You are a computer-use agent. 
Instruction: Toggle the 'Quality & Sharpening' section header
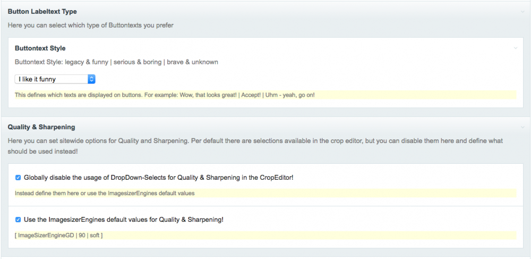click(41, 127)
